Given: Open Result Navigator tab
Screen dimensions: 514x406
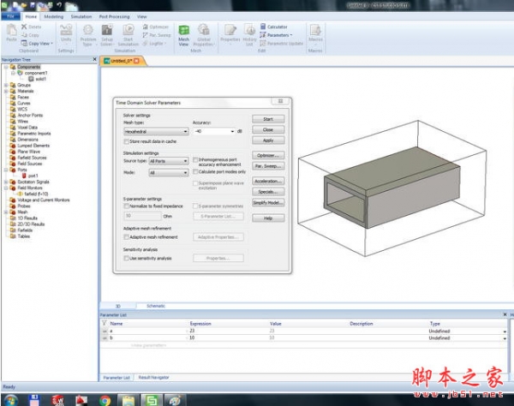Looking at the screenshot, I should pyautogui.click(x=153, y=377).
